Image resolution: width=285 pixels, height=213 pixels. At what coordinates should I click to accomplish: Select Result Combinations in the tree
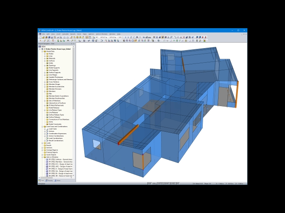(56, 141)
